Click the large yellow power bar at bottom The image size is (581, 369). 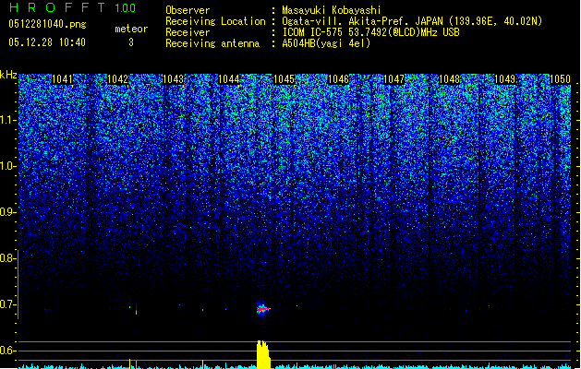pyautogui.click(x=263, y=354)
